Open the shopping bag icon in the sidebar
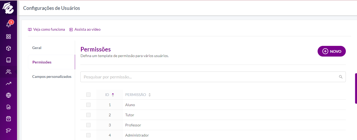Viewport: 357px width, 140px height. point(9,119)
